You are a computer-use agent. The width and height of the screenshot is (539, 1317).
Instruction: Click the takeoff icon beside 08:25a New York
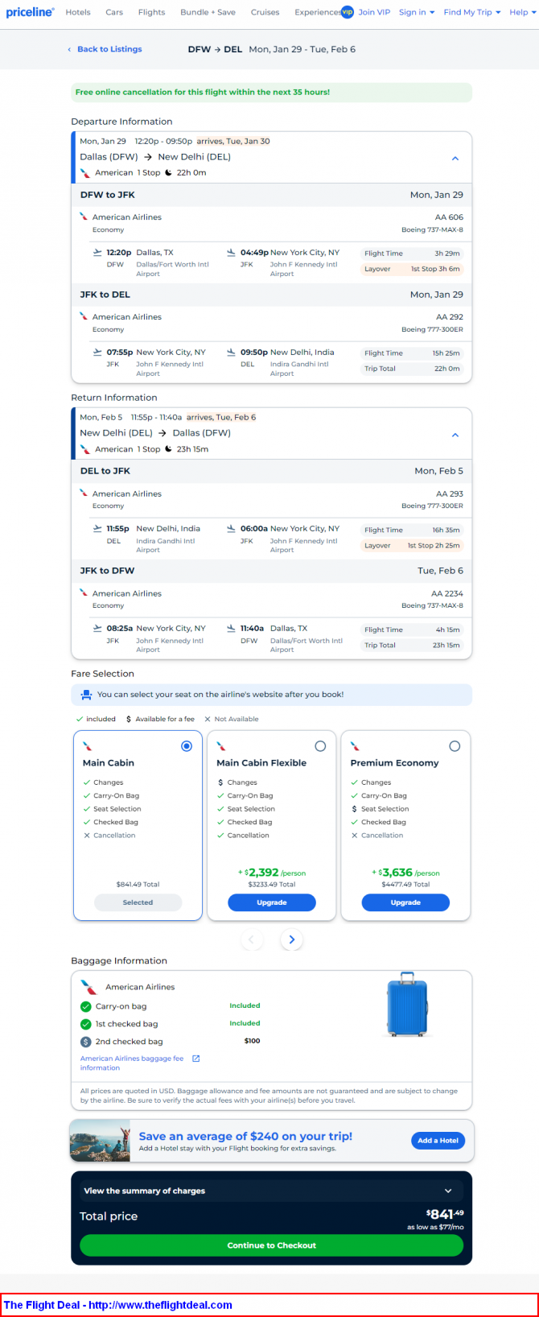(98, 628)
